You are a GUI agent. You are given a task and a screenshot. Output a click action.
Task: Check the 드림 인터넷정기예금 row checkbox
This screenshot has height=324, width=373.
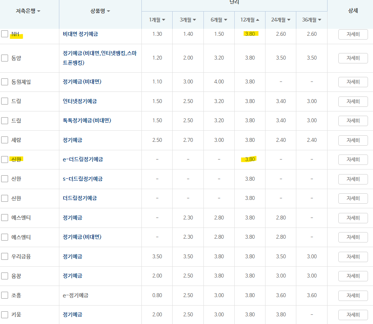click(x=5, y=101)
